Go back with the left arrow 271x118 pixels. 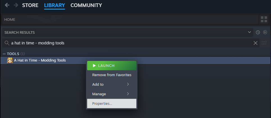click(7, 5)
